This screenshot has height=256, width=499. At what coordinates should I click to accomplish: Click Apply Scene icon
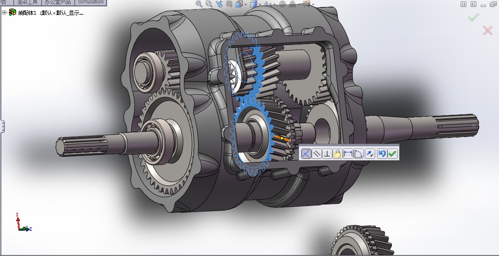pos(292,4)
